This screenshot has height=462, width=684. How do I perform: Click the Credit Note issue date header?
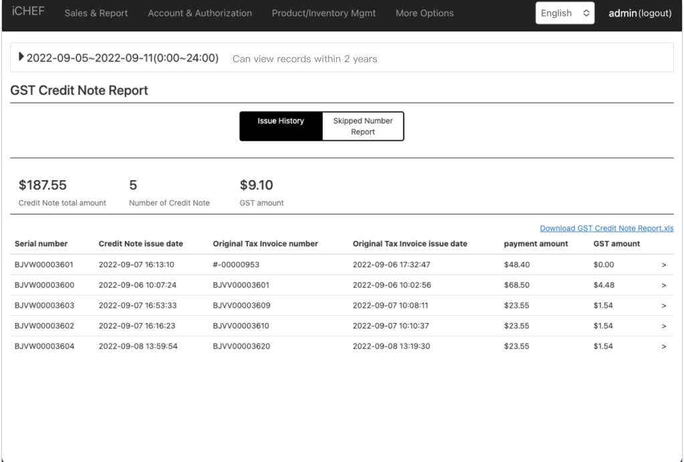140,244
